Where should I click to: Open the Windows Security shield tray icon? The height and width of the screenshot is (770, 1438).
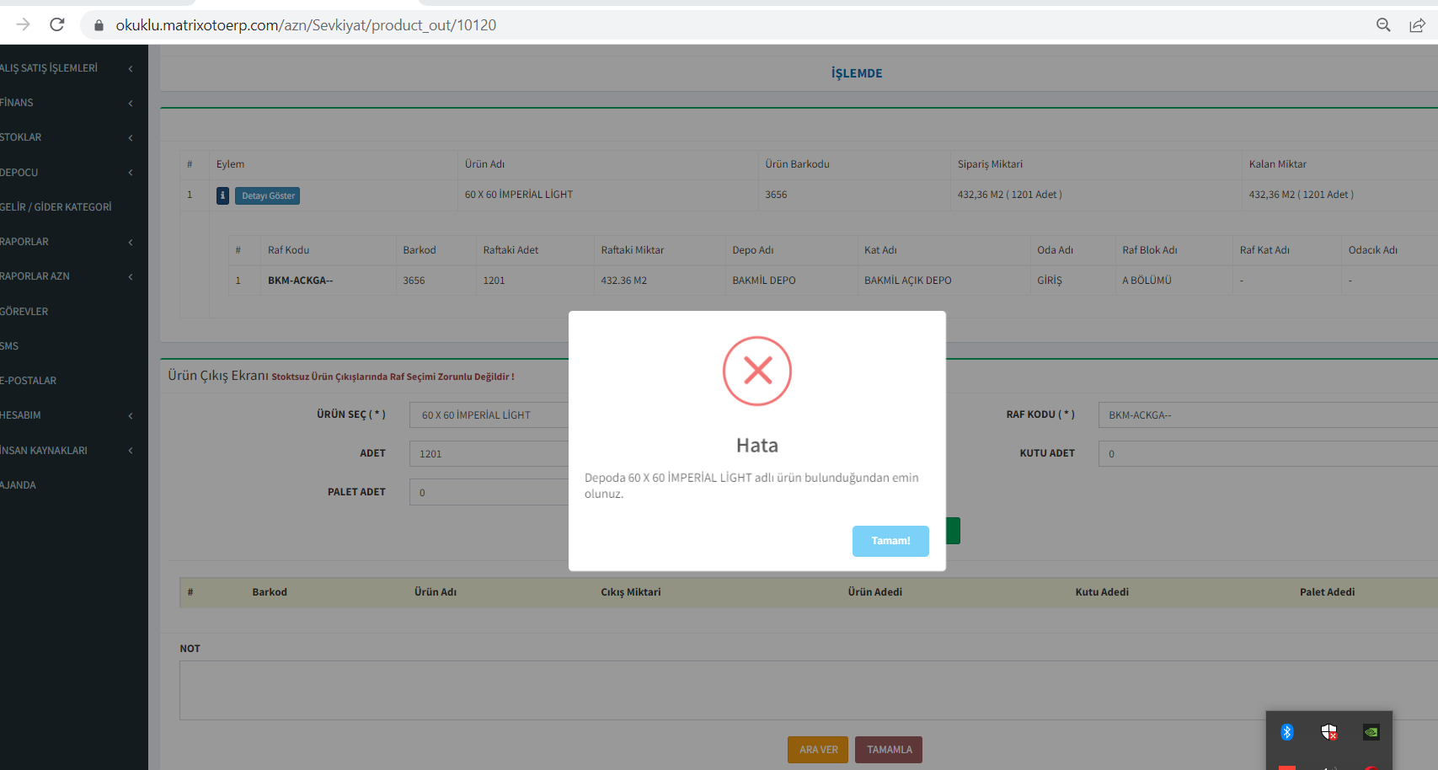tap(1328, 732)
